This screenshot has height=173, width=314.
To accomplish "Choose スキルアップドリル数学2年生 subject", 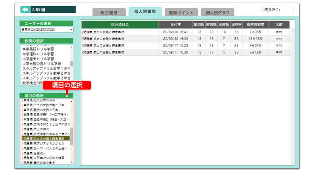I will [46, 73].
